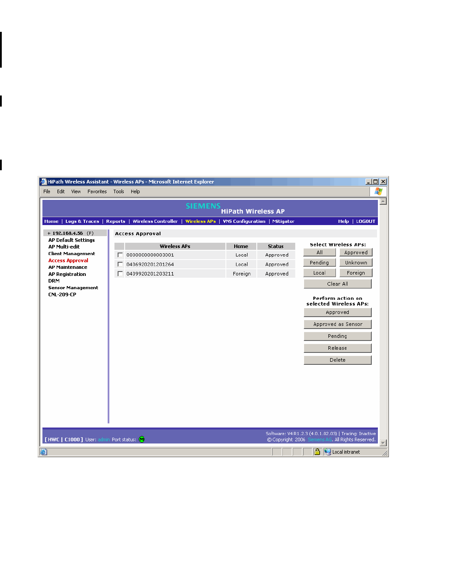This screenshot has height=581, width=476.
Task: Click the Pending select filter button
Action: coord(320,263)
